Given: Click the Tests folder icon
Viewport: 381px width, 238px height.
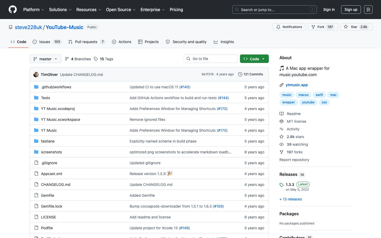Looking at the screenshot, I should tap(36, 98).
